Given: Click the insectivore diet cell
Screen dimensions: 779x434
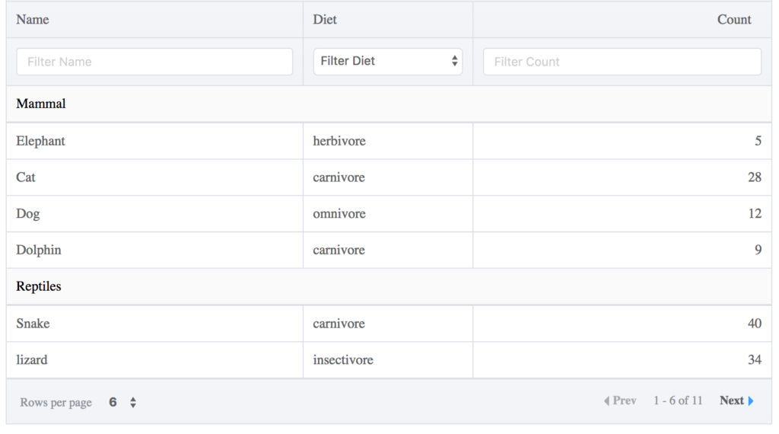Looking at the screenshot, I should [x=343, y=359].
